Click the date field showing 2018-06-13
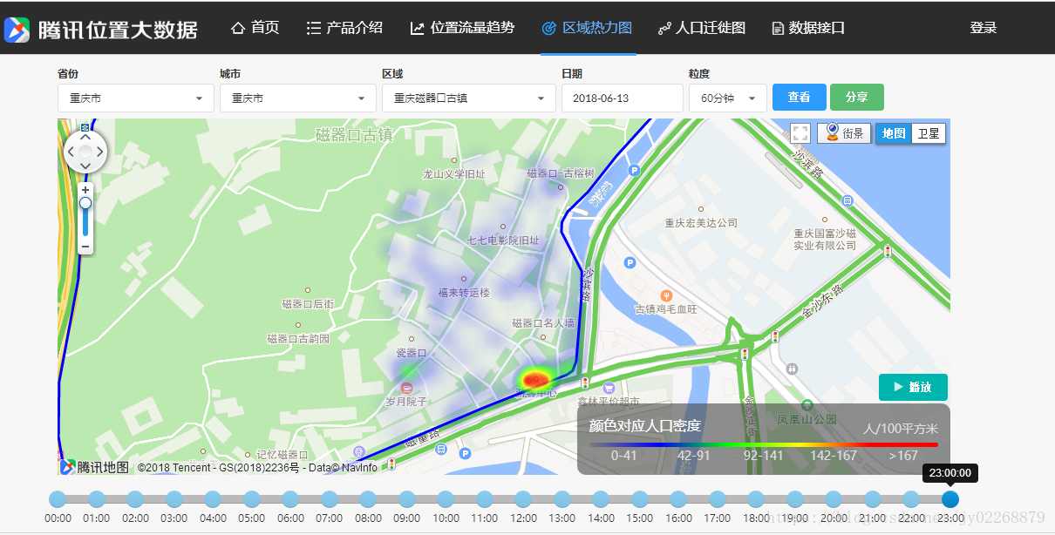 623,98
